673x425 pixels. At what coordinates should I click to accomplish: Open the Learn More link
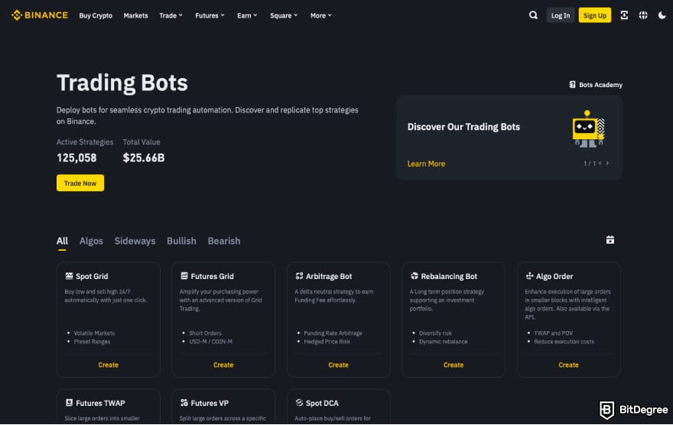tap(426, 164)
